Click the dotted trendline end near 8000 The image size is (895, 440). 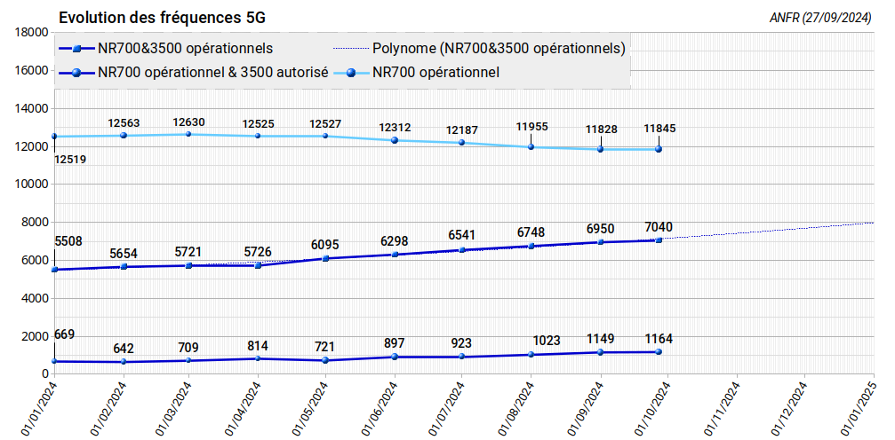(871, 223)
